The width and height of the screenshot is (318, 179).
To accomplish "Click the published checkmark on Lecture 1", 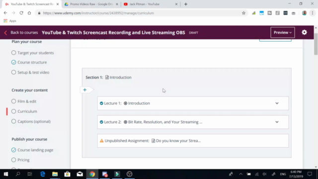I will 101,103.
